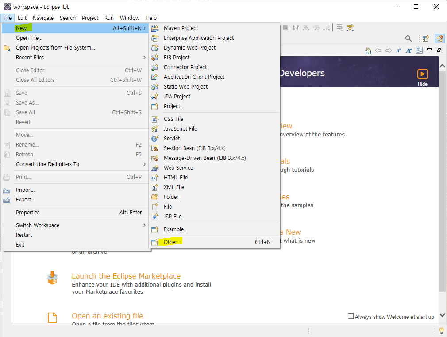Select JSP File entry
The width and height of the screenshot is (447, 337).
(214, 216)
